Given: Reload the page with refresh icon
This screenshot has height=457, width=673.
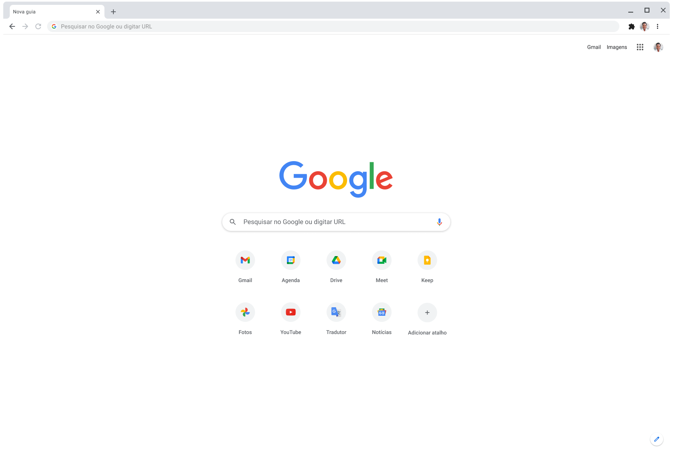Looking at the screenshot, I should tap(38, 26).
